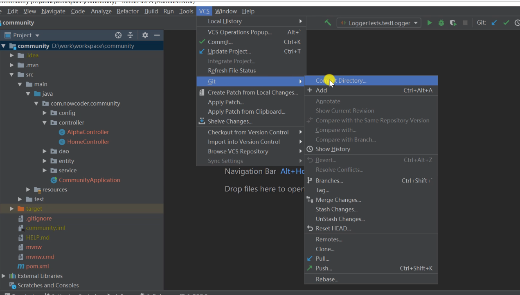This screenshot has height=295, width=520.
Task: Choose Commit... in VCS menu
Action: click(x=251, y=42)
